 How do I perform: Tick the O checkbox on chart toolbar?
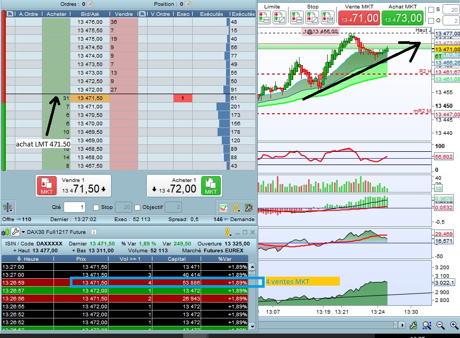431,21
